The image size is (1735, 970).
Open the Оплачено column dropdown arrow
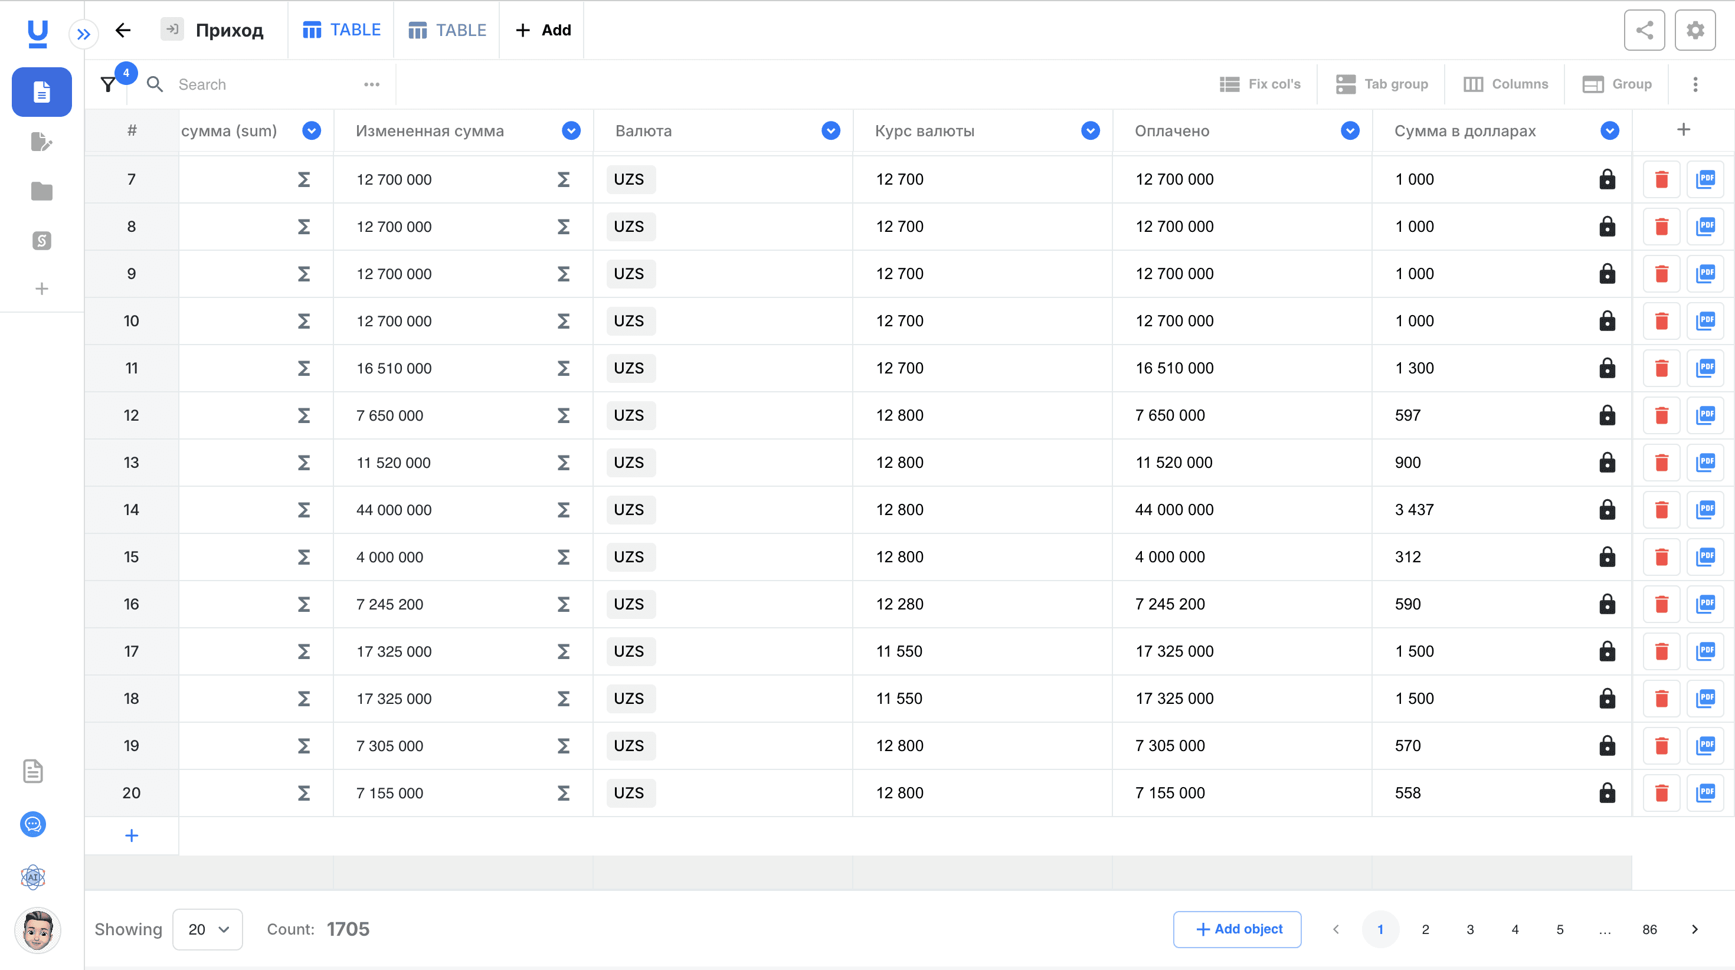coord(1350,130)
